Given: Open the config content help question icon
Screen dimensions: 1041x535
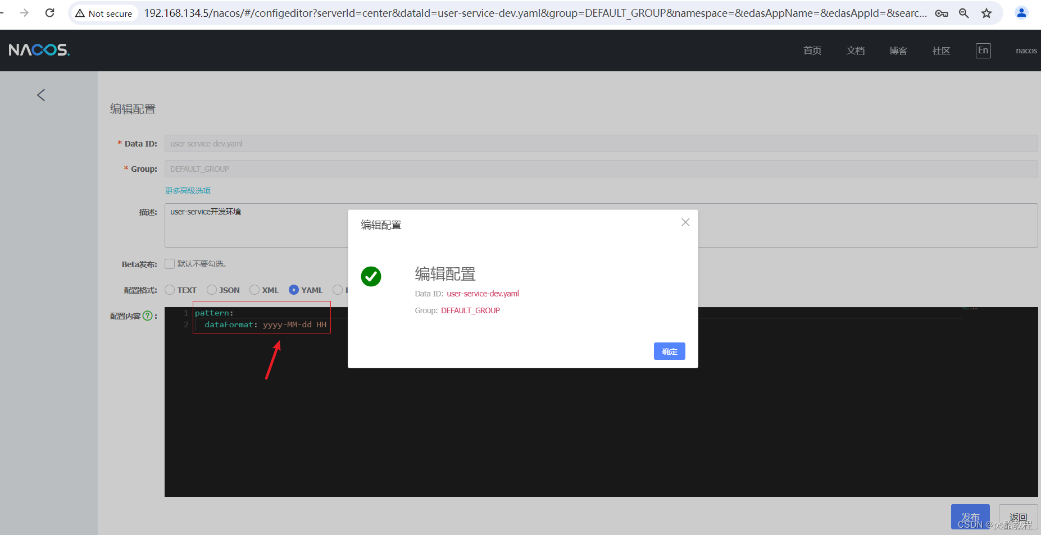Looking at the screenshot, I should [x=148, y=315].
